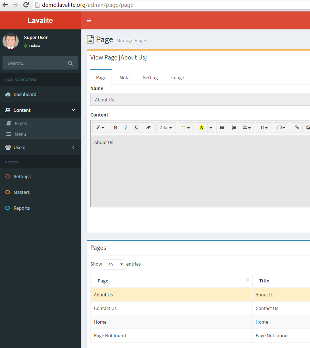Click the yellow highlight color button
This screenshot has height=348, width=310.
(x=201, y=128)
